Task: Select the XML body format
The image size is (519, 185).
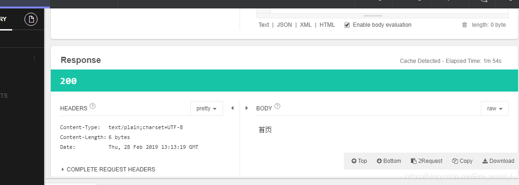Action: [x=305, y=25]
